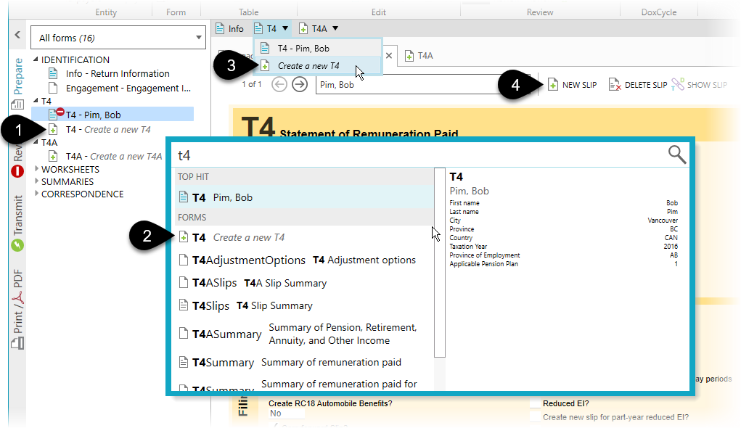Click the 'First name' row in preview
Image resolution: width=741 pixels, height=428 pixels.
563,202
